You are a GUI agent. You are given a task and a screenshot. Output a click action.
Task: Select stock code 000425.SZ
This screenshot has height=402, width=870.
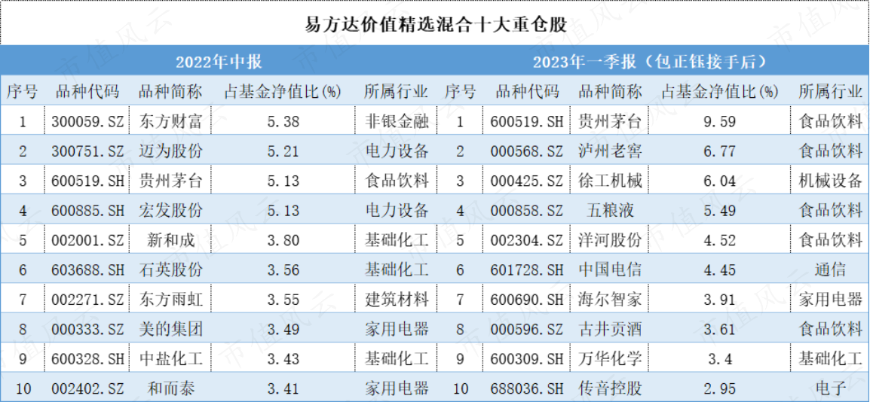pyautogui.click(x=526, y=181)
